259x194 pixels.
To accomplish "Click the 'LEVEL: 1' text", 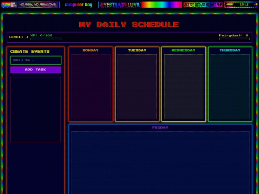I will pos(19,37).
